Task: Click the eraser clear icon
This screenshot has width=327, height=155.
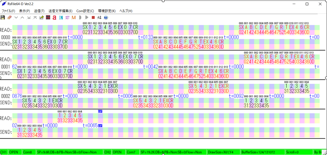Action: click(x=9, y=18)
